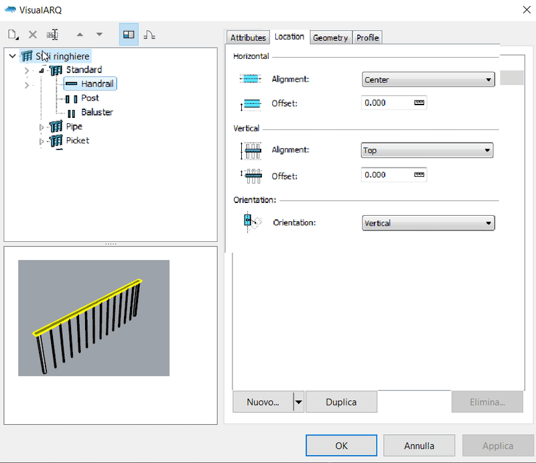Select the Standard railing style
The width and height of the screenshot is (536, 463).
(84, 70)
